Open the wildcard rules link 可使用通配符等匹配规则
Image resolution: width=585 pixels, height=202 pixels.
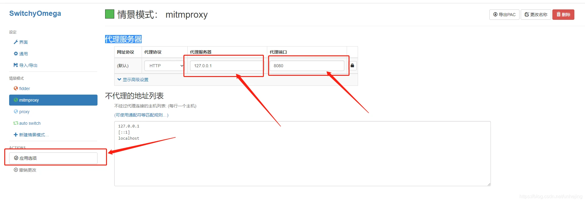pyautogui.click(x=141, y=115)
